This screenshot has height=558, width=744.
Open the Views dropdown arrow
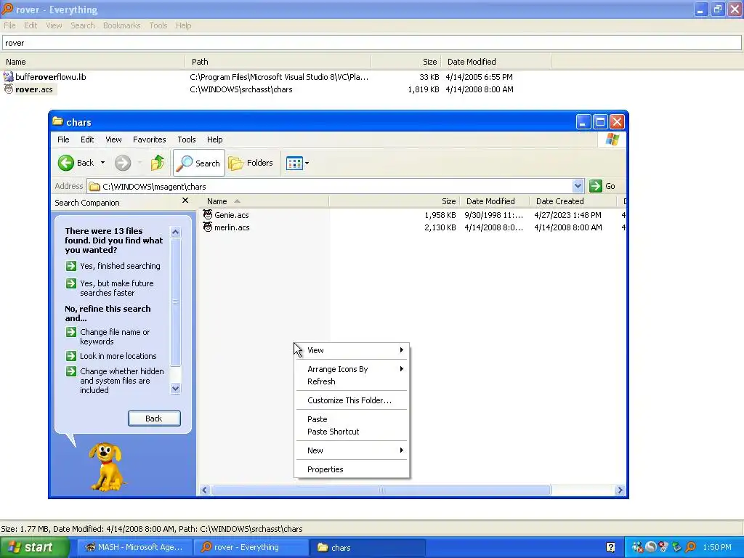[307, 163]
